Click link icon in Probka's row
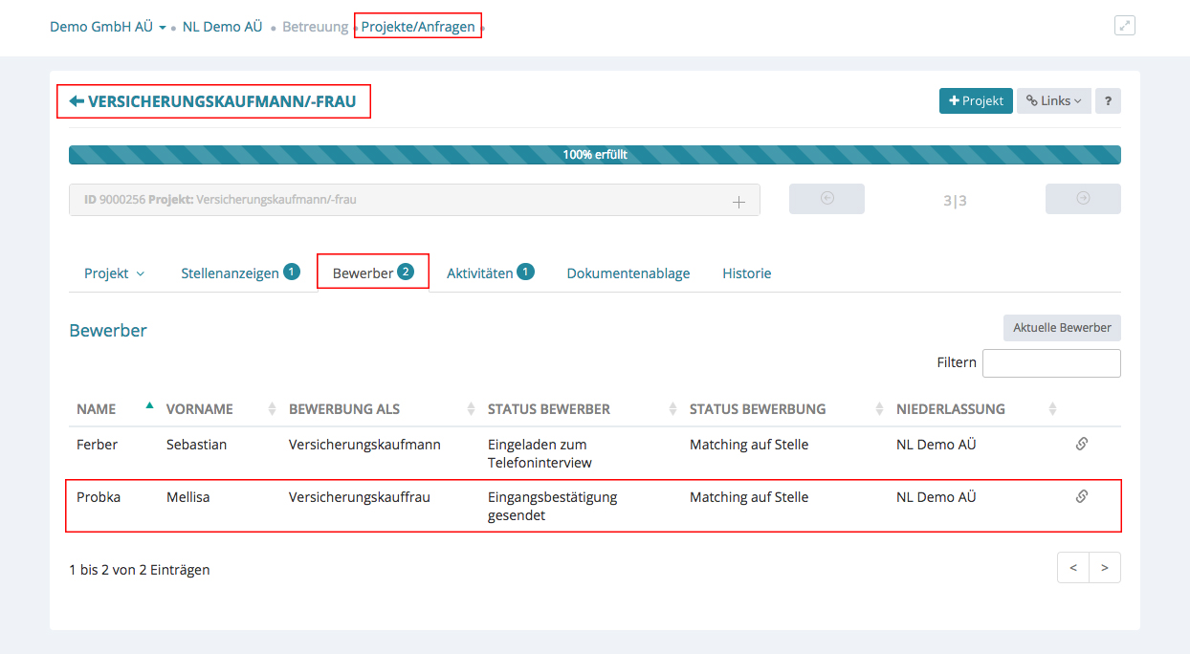 (x=1082, y=496)
